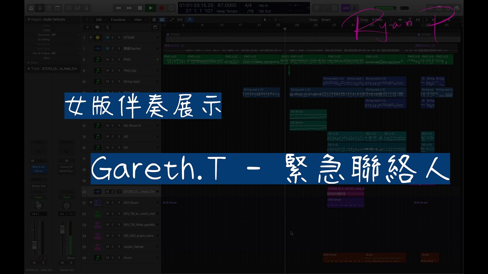Image resolution: width=488 pixels, height=274 pixels.
Task: Toggle the Metronome click button
Action: click(x=355, y=8)
